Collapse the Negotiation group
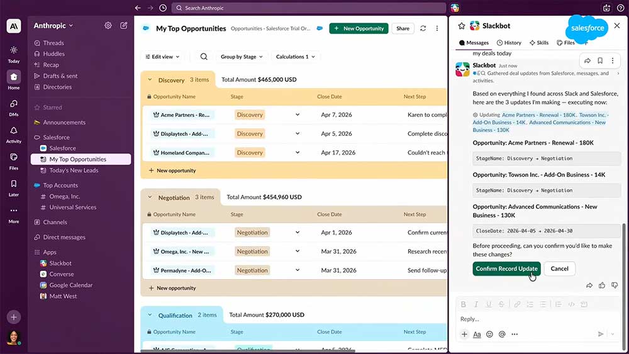Viewport: 629px width, 354px height. [150, 197]
